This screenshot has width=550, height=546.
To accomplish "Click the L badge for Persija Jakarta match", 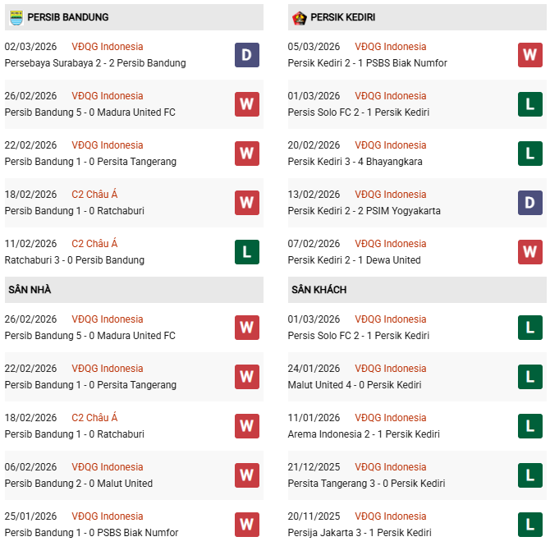I will tap(529, 525).
